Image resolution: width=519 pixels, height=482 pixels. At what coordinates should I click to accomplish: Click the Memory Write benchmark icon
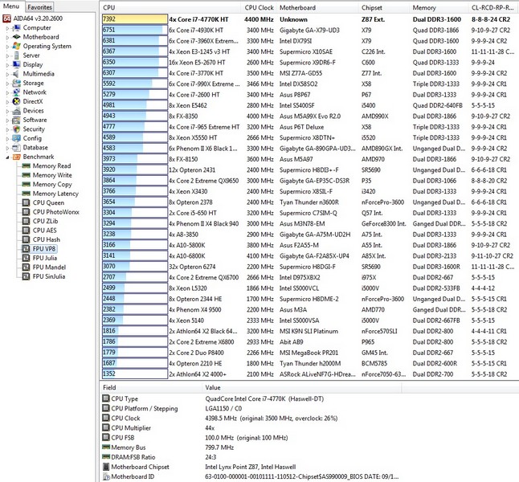pyautogui.click(x=27, y=175)
